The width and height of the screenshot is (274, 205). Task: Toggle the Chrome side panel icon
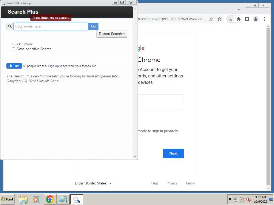click(x=247, y=19)
